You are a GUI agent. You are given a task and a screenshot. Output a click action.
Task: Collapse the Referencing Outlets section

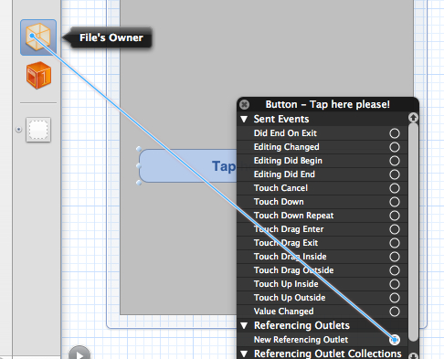point(244,325)
